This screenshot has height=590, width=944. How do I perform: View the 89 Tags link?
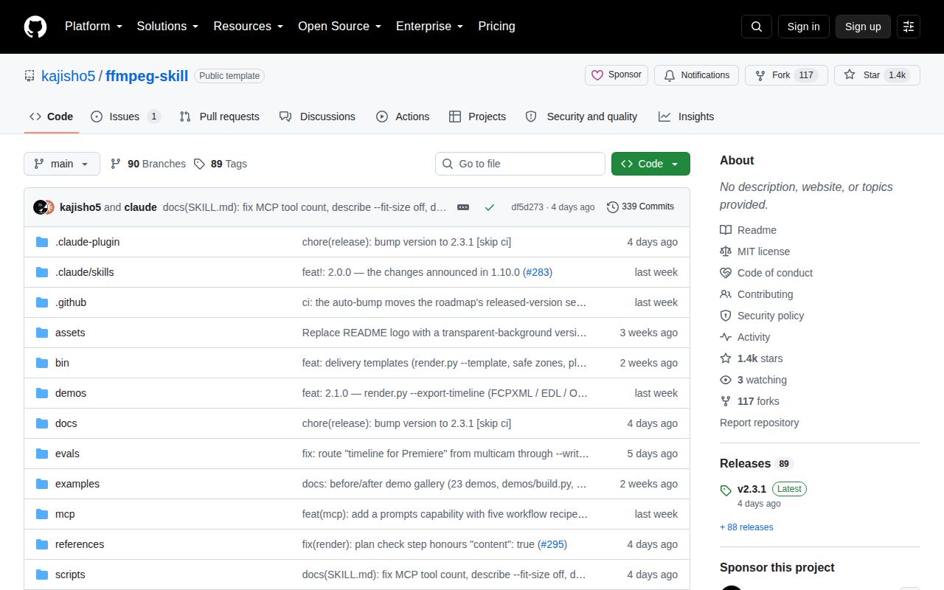(x=221, y=164)
